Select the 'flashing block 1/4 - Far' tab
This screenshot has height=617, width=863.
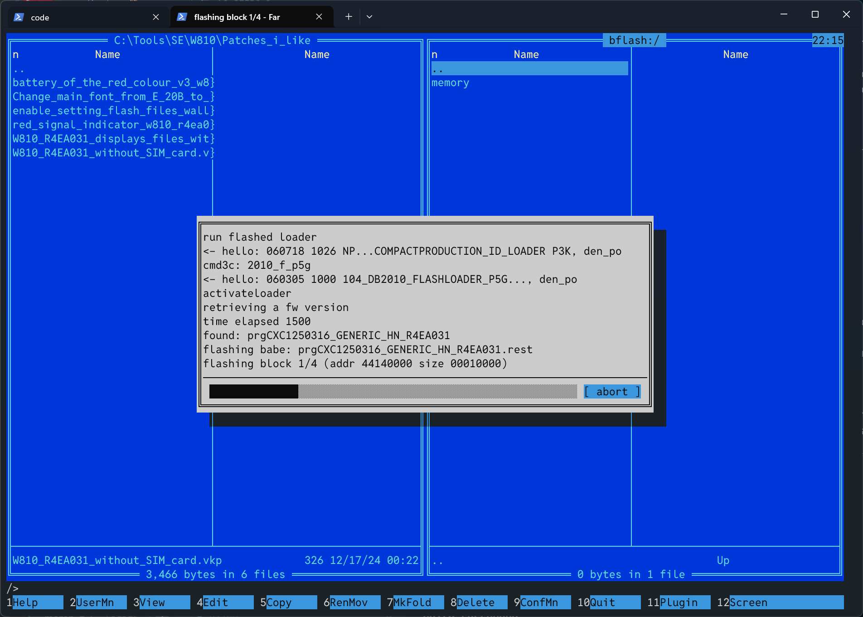[252, 17]
